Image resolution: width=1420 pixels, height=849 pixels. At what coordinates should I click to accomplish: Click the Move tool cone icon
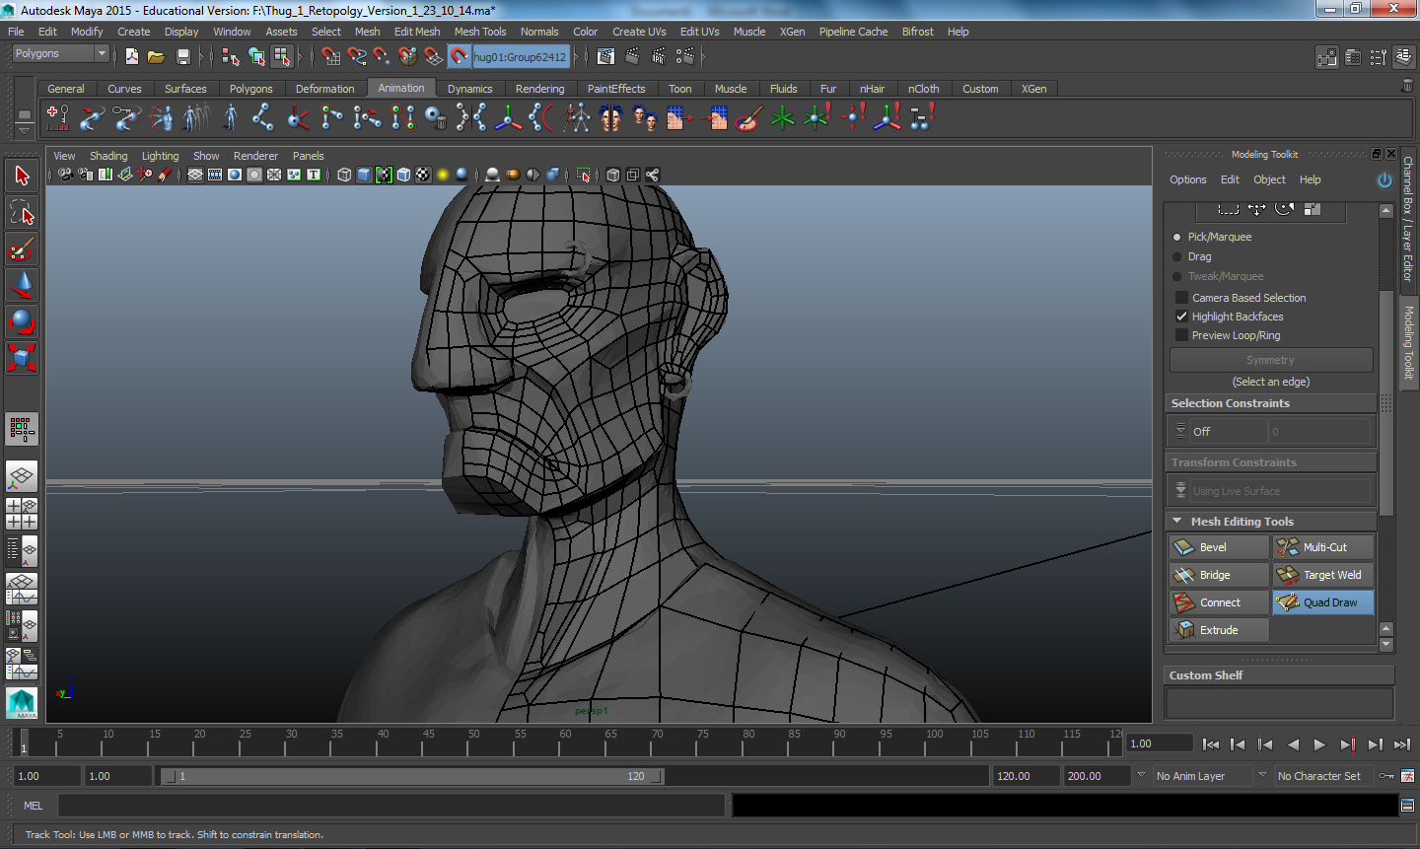22,285
